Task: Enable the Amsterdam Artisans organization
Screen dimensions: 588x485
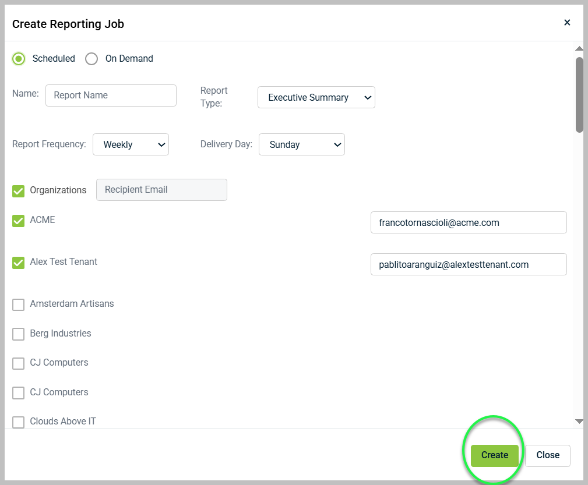Action: pos(18,304)
